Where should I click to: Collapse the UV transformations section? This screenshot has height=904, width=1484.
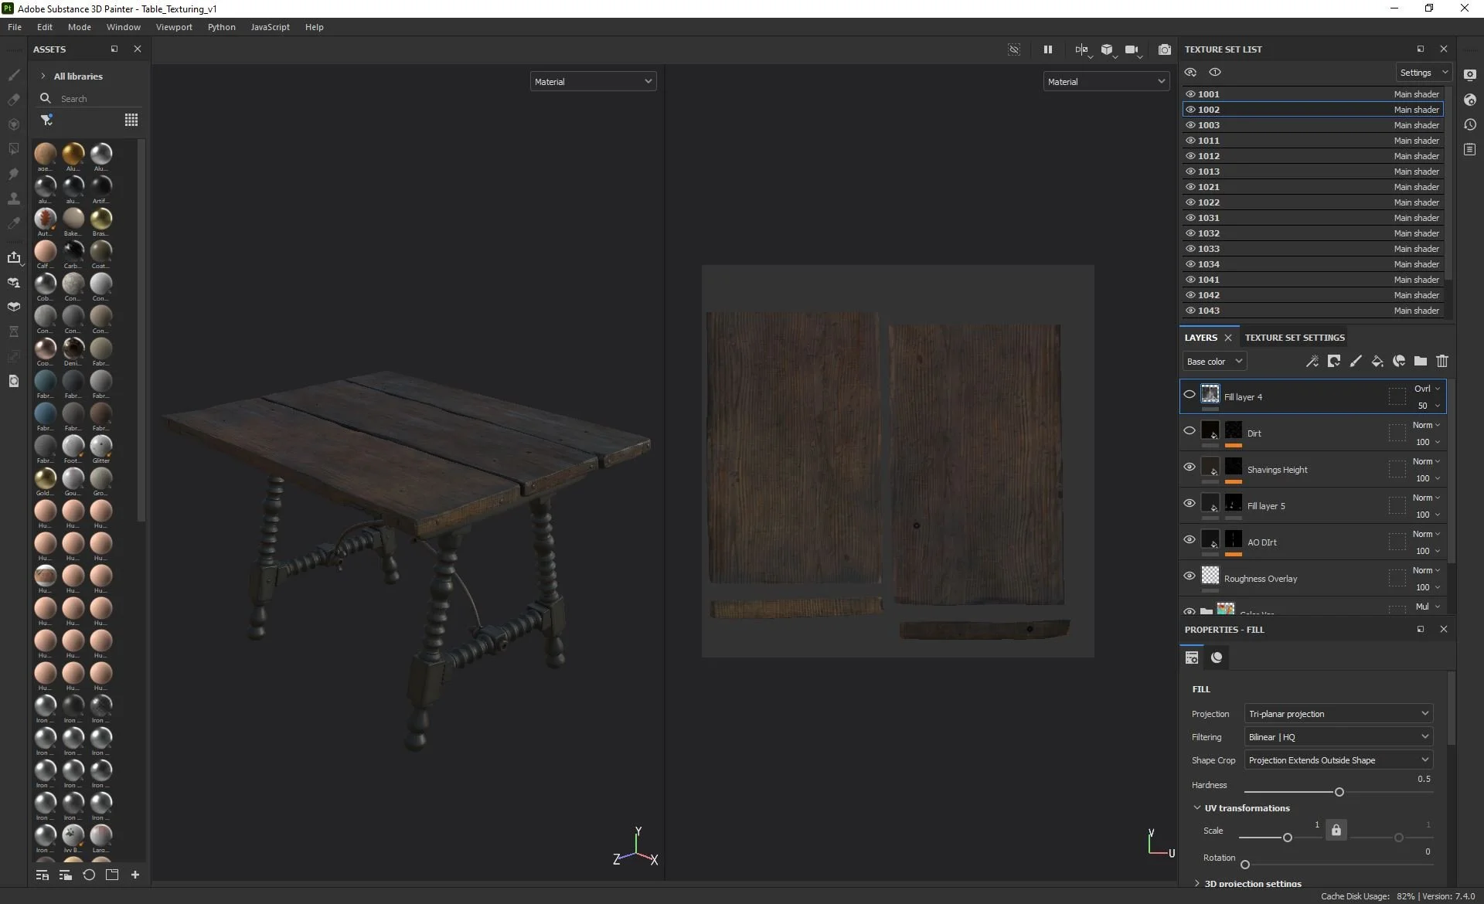(1197, 808)
